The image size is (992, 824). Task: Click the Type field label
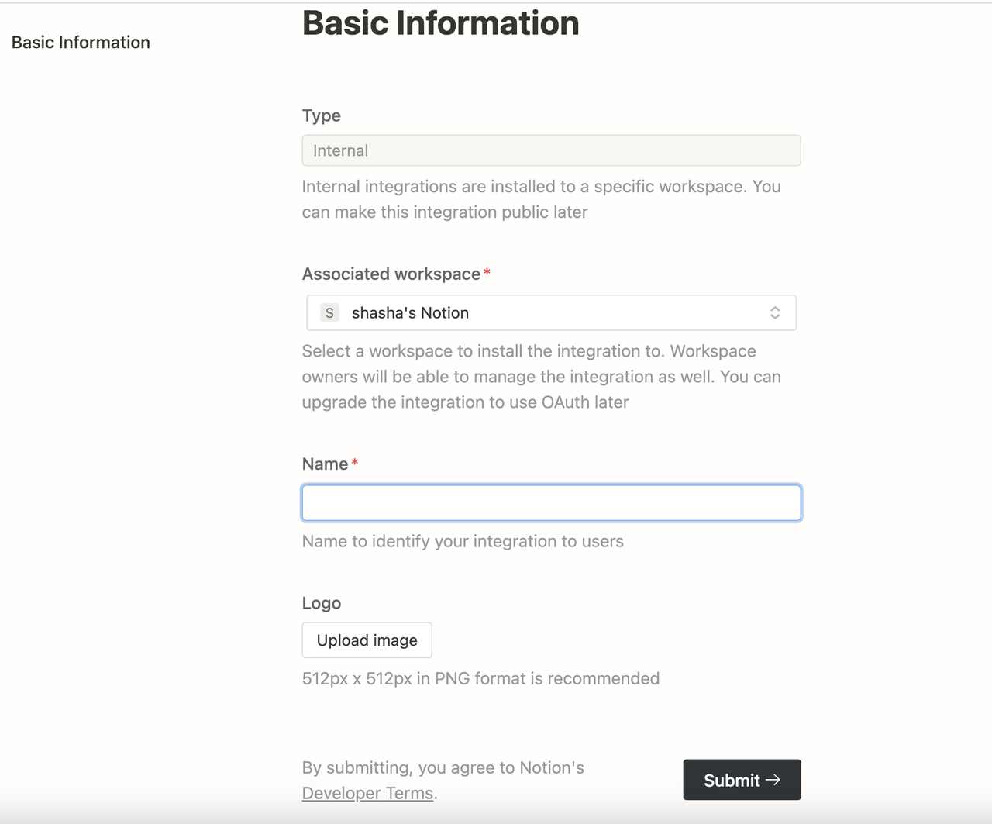[x=321, y=115]
